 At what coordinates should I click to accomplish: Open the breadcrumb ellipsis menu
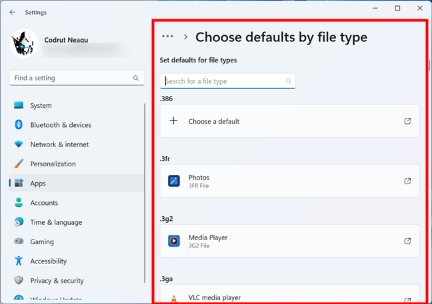(x=167, y=37)
